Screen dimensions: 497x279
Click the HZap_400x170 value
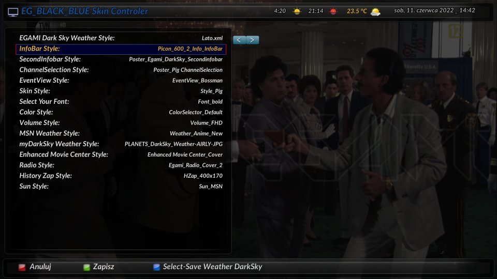(203, 176)
